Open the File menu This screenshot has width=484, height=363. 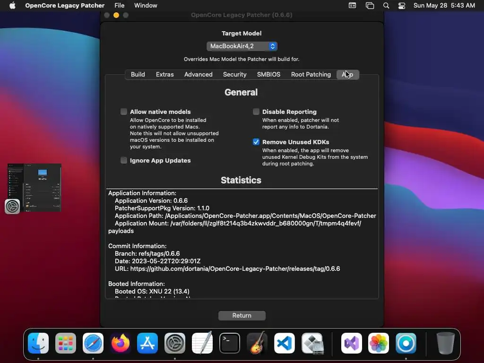(120, 5)
